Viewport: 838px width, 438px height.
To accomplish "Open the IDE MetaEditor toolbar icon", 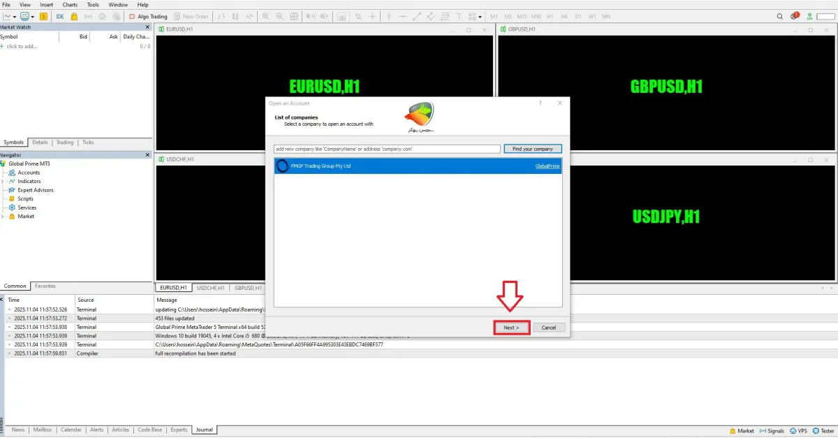I will pos(60,16).
